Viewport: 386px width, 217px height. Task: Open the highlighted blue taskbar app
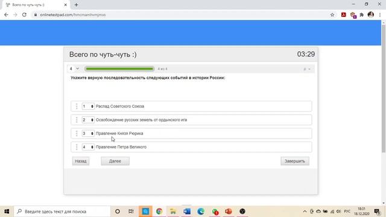click(x=145, y=212)
